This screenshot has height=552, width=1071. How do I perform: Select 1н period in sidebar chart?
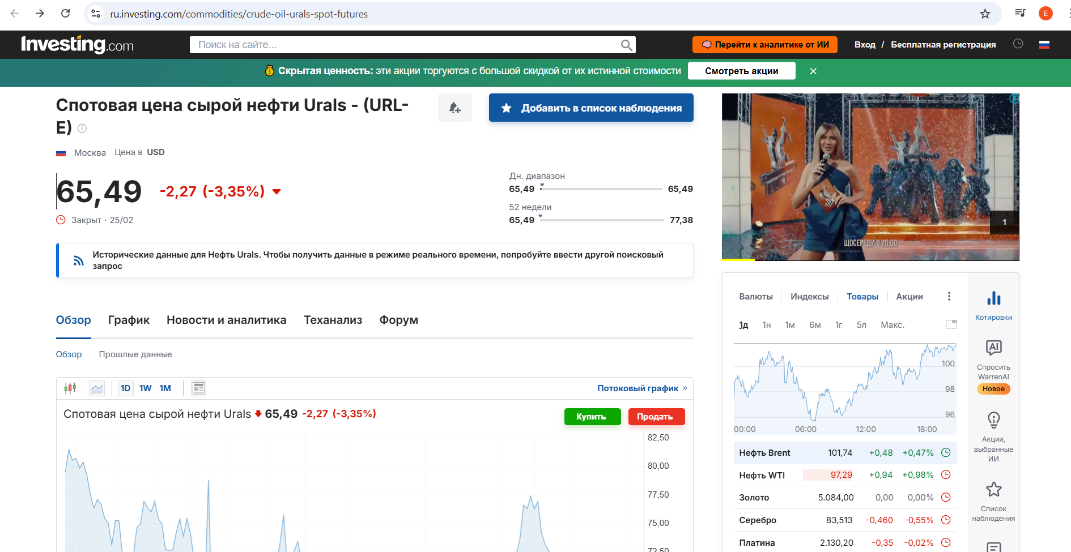[766, 325]
